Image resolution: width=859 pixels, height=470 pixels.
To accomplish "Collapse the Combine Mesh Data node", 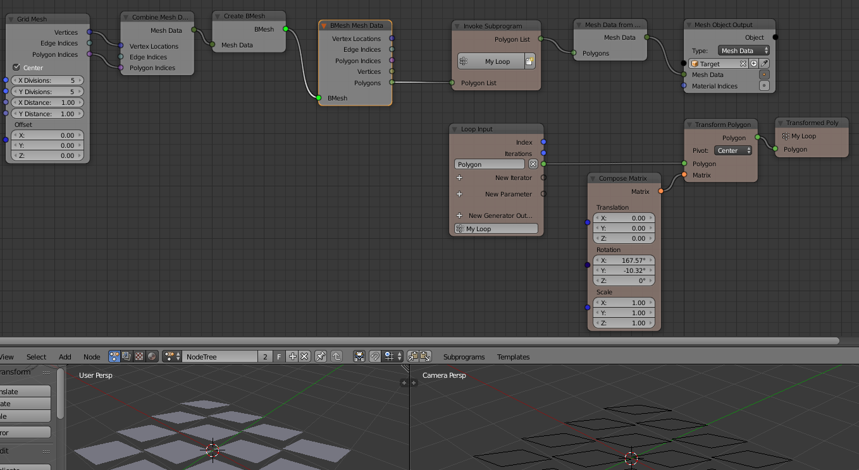I will 127,17.
